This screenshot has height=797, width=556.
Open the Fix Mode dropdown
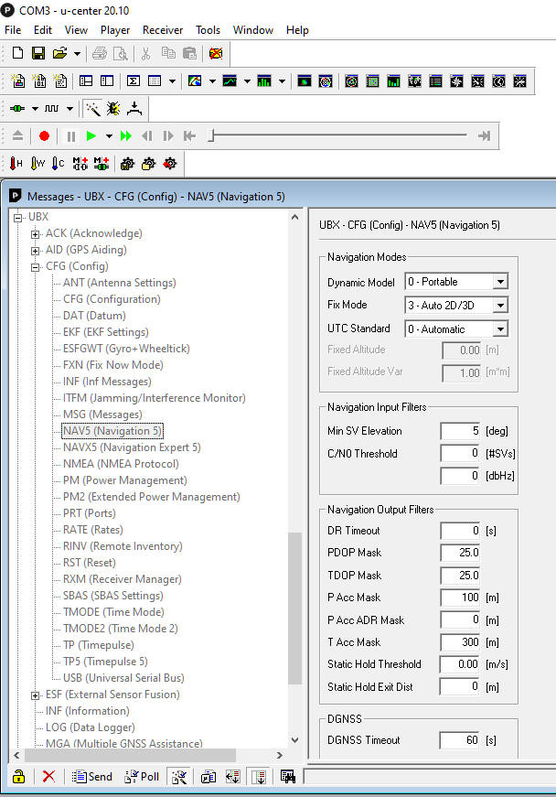click(500, 305)
